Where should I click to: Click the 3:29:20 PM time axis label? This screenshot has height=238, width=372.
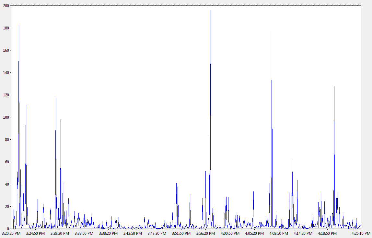[60, 233]
